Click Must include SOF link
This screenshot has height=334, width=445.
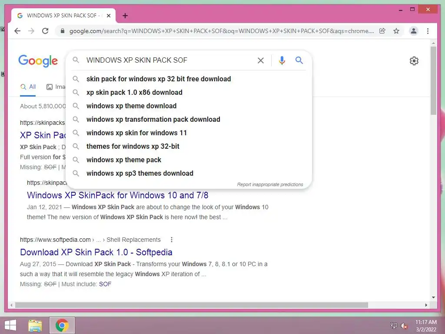click(105, 284)
